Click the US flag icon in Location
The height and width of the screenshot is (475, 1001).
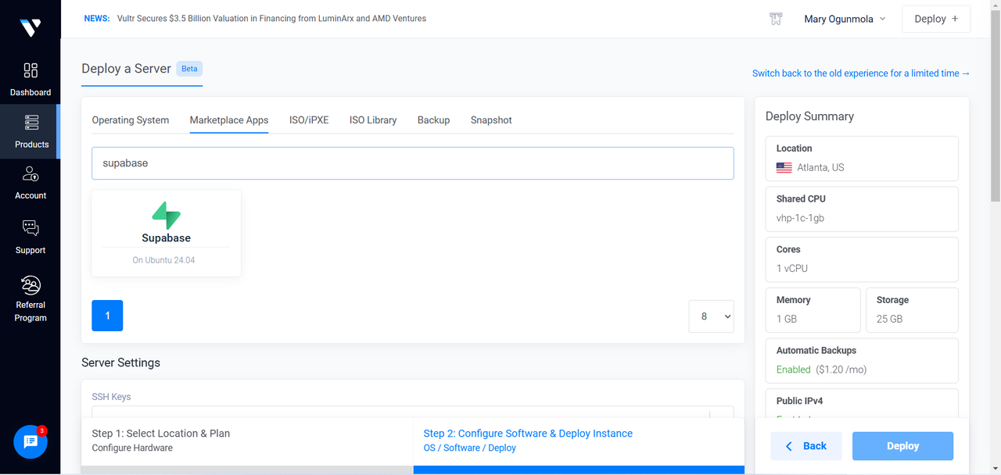pyautogui.click(x=784, y=167)
